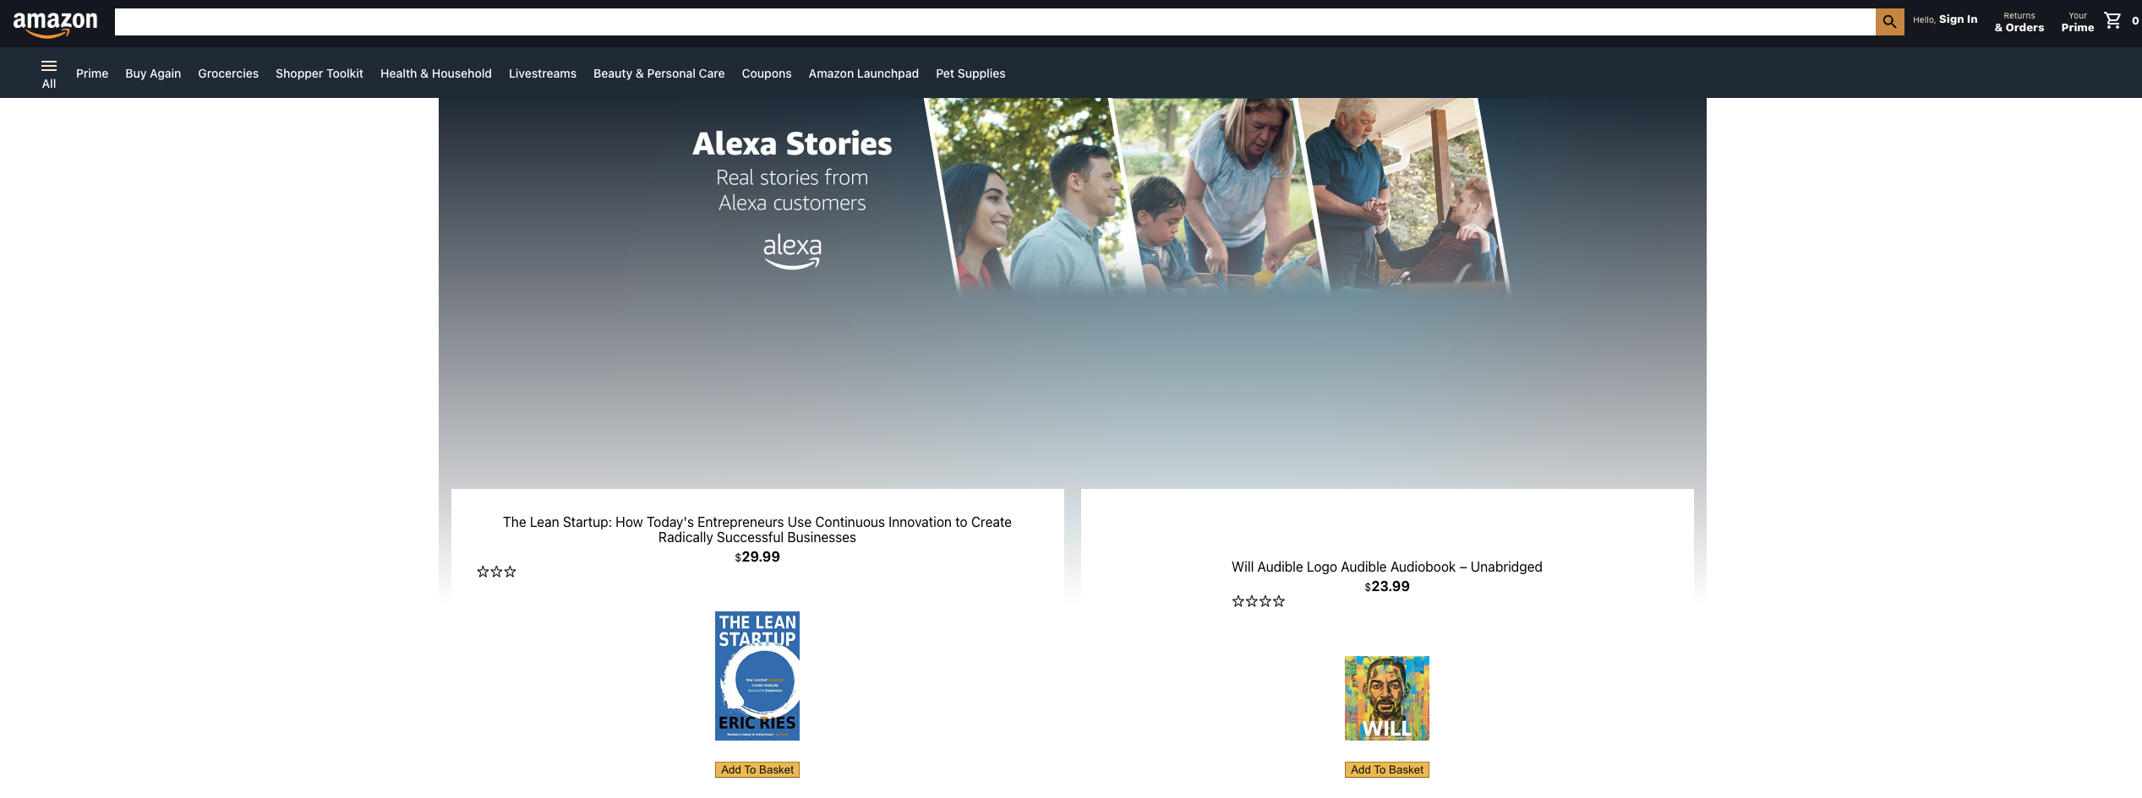The height and width of the screenshot is (798, 2142).
Task: Open Returns & Orders
Action: coord(2019,22)
